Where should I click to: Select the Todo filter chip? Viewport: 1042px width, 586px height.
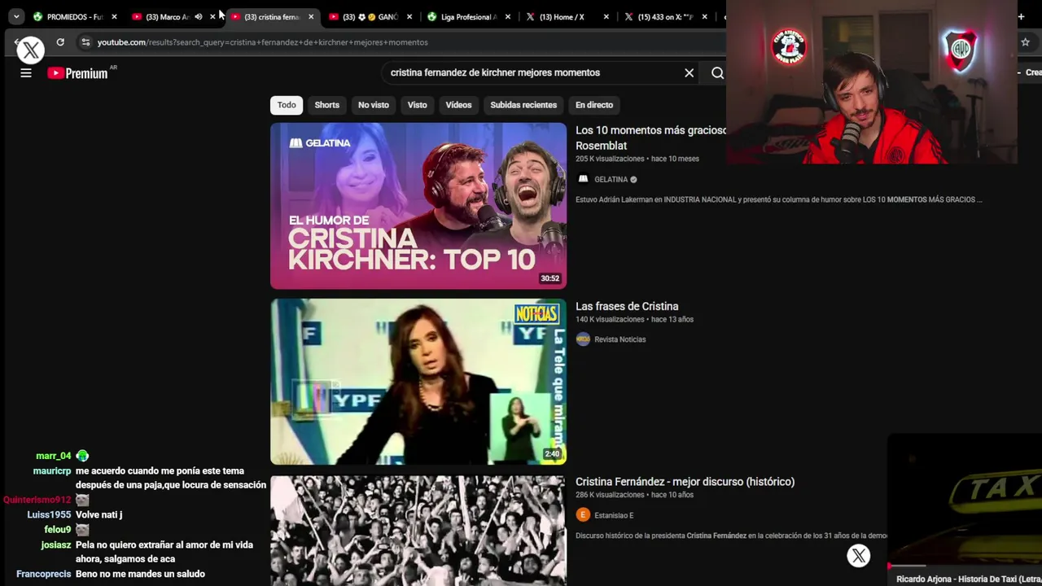(287, 105)
